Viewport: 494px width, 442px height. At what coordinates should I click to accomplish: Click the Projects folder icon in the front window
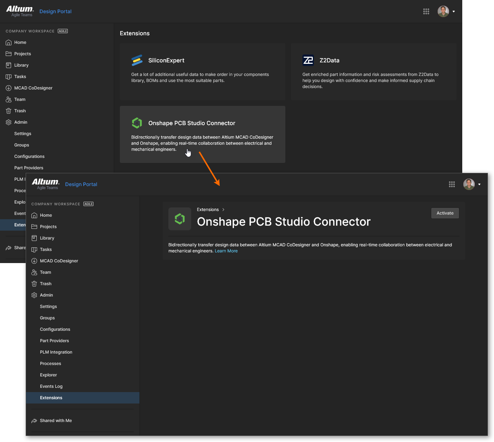click(34, 227)
